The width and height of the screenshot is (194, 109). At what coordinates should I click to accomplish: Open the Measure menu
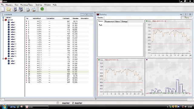(9, 5)
